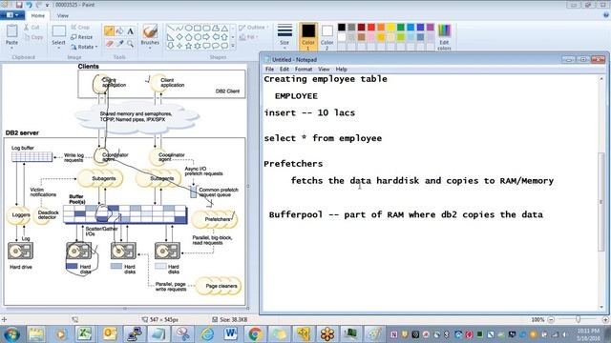Open the Notepad File menu
This screenshot has height=343, width=611.
[x=269, y=70]
